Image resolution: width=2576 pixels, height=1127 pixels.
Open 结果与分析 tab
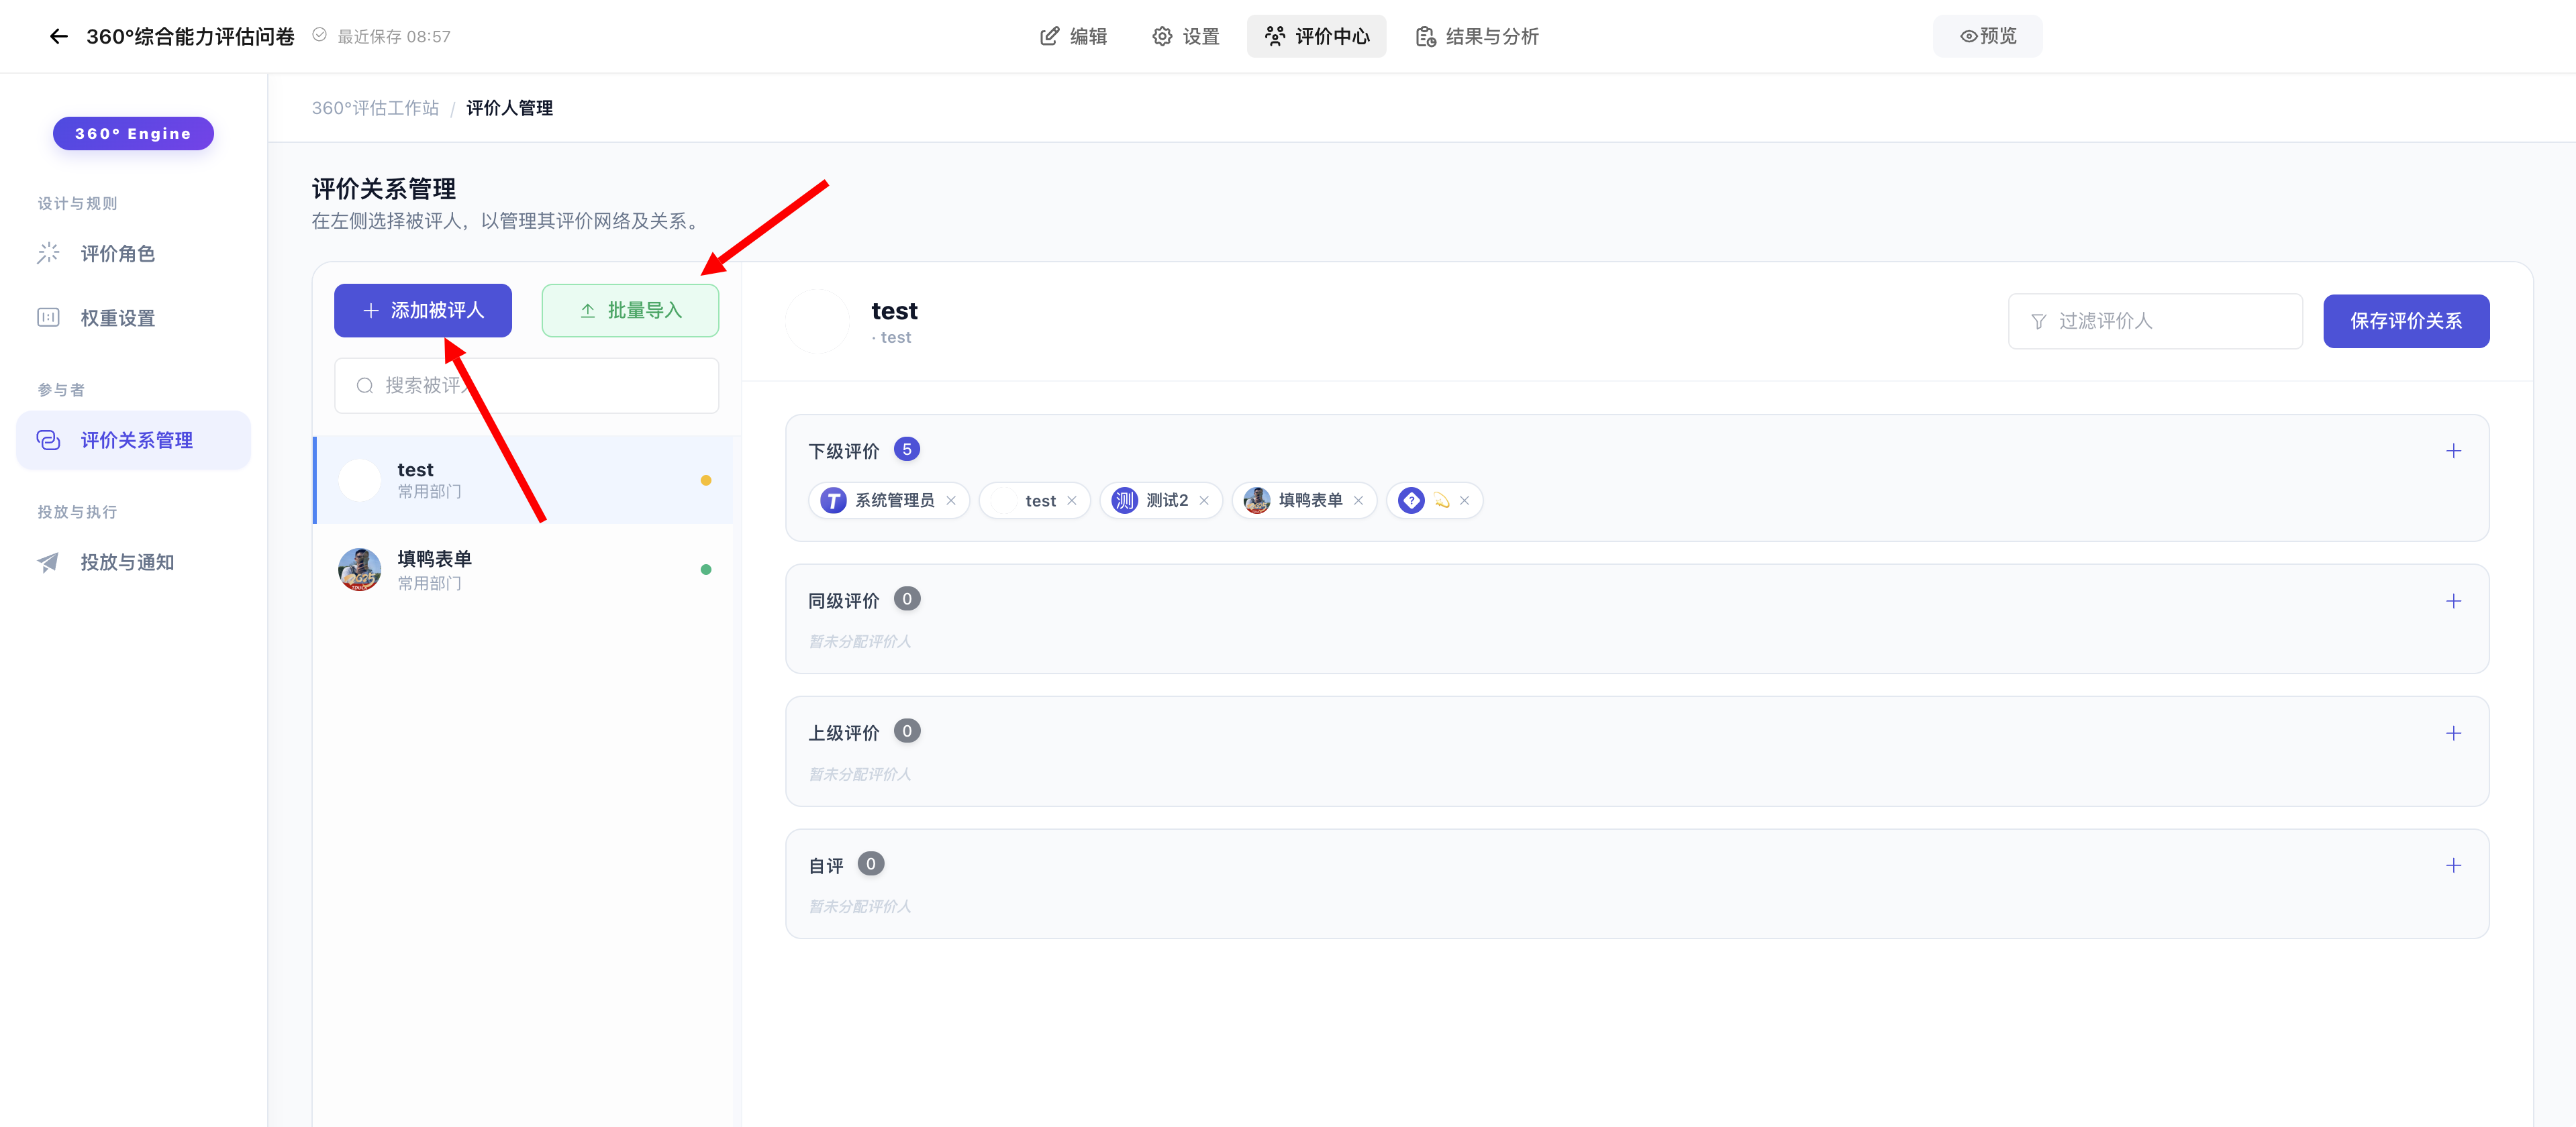pyautogui.click(x=1477, y=37)
